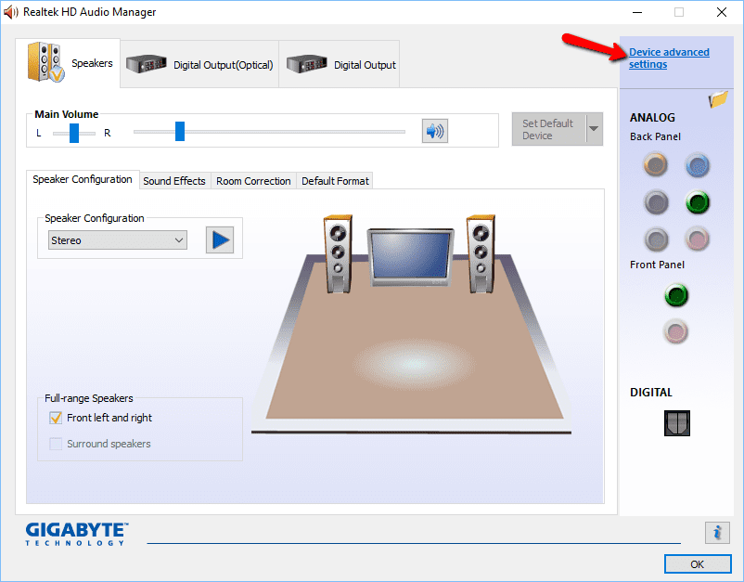Click the black back panel jack
The image size is (744, 582).
[656, 202]
